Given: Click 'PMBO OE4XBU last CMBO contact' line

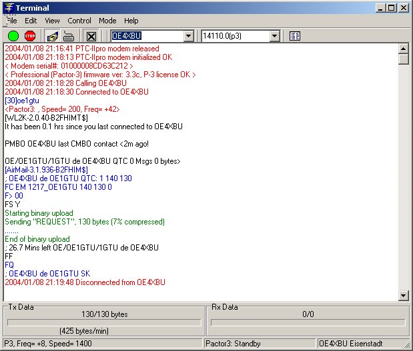Looking at the screenshot, I should [77, 144].
